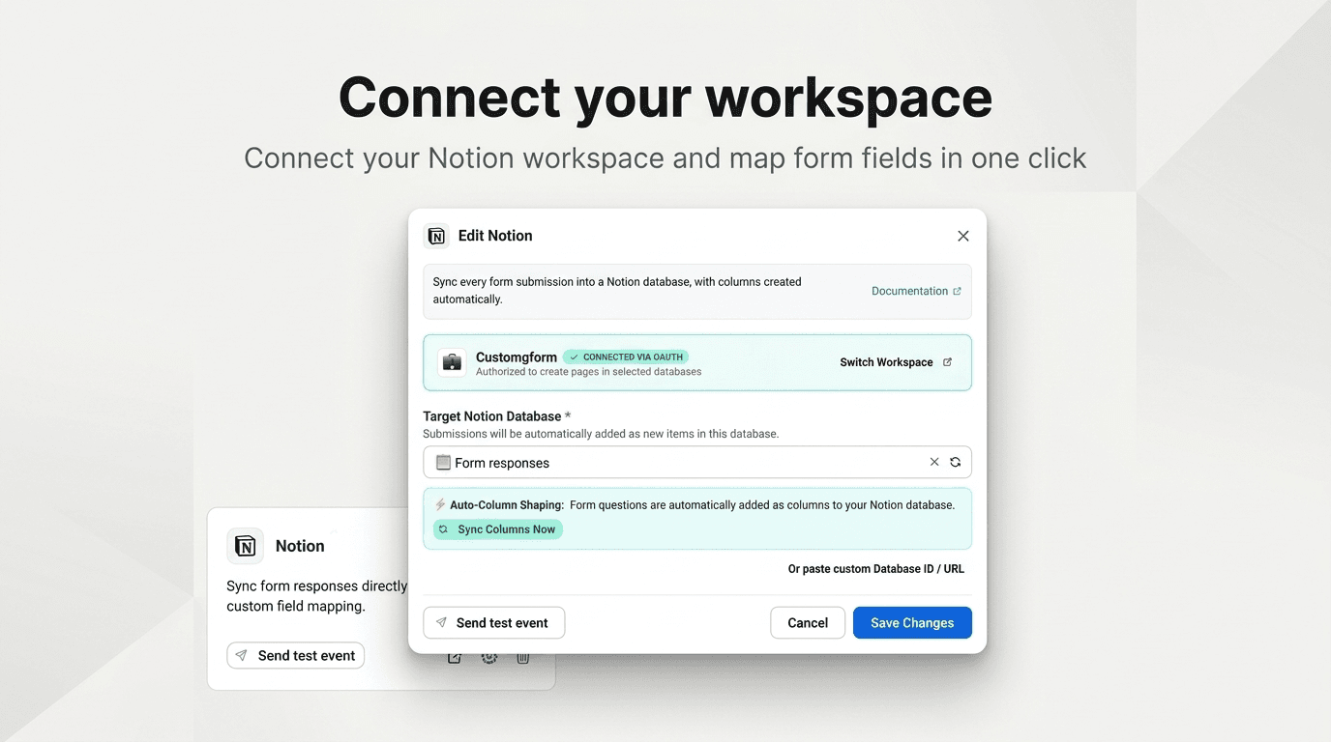
Task: Open the Documentation link
Action: (x=916, y=291)
